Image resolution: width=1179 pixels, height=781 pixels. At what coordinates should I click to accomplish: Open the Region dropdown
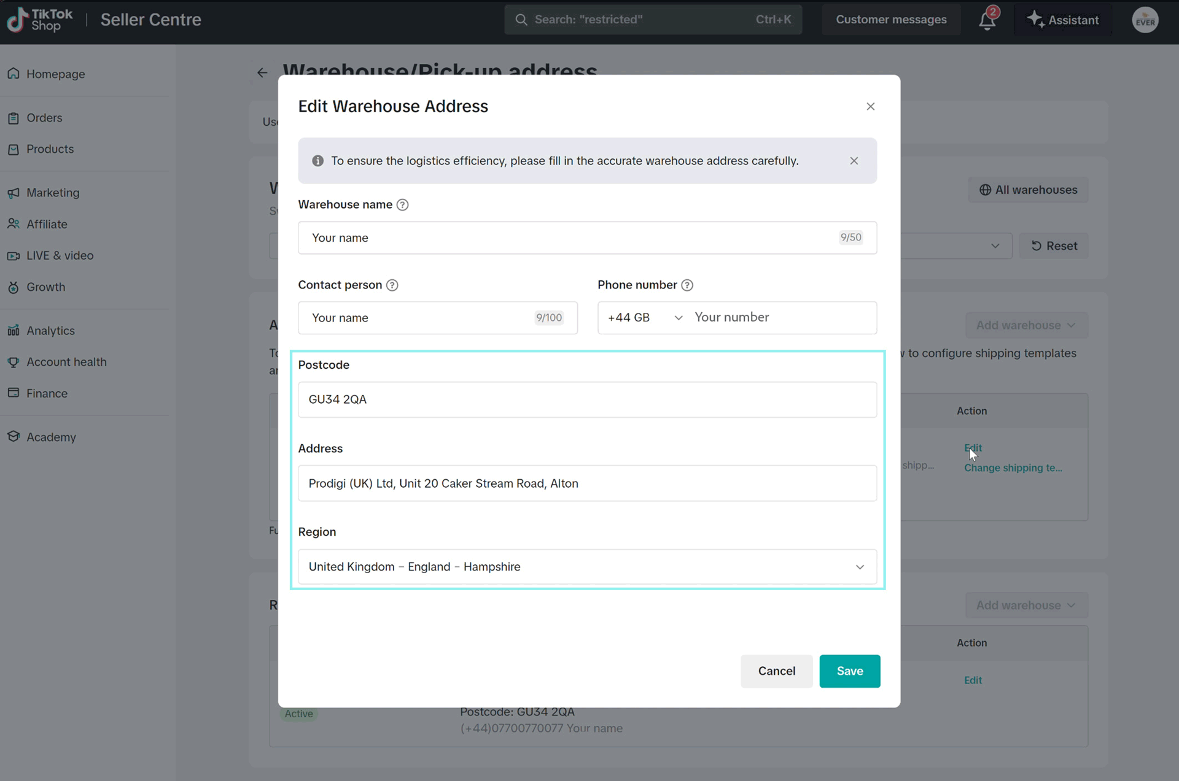(x=586, y=567)
